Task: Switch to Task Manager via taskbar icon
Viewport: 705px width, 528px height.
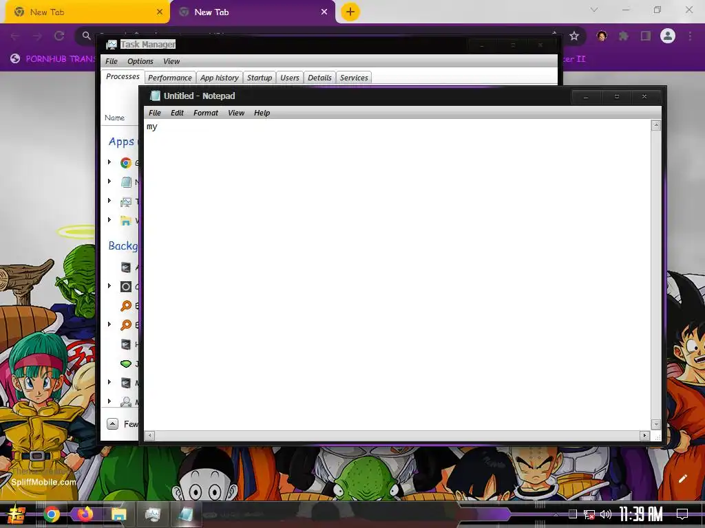Action: click(x=152, y=514)
